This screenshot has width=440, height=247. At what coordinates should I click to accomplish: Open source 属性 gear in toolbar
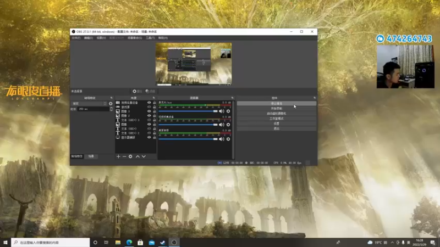[137, 91]
